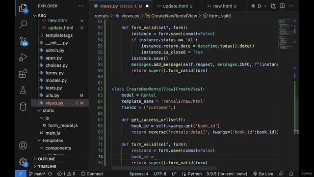Collapse the js folder
The image size is (314, 177).
click(x=47, y=118)
